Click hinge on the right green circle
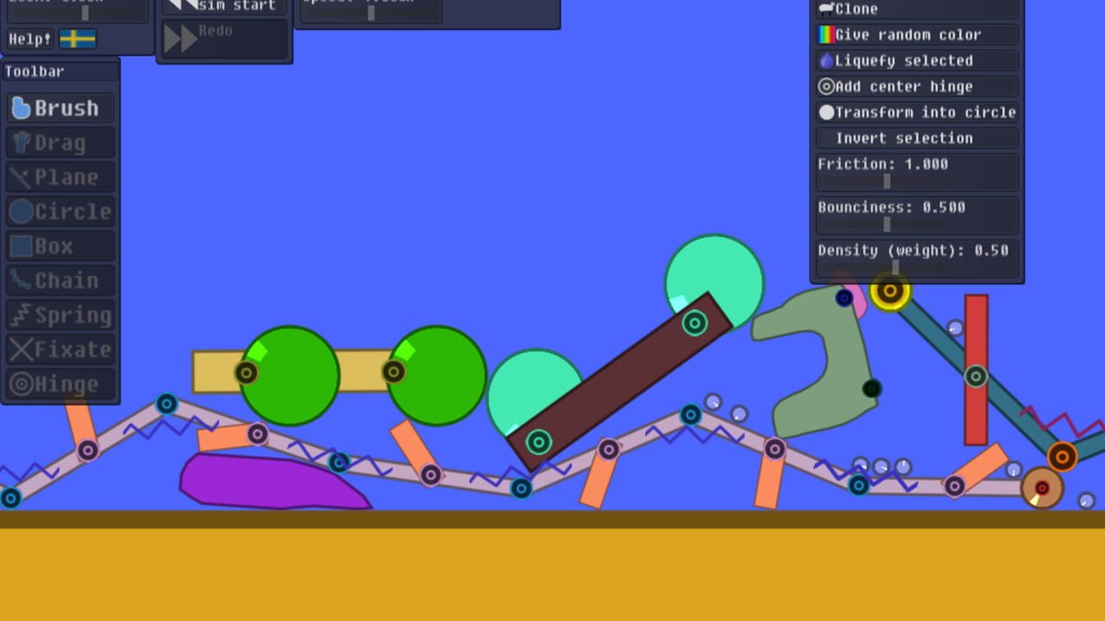The width and height of the screenshot is (1105, 621). pyautogui.click(x=394, y=372)
